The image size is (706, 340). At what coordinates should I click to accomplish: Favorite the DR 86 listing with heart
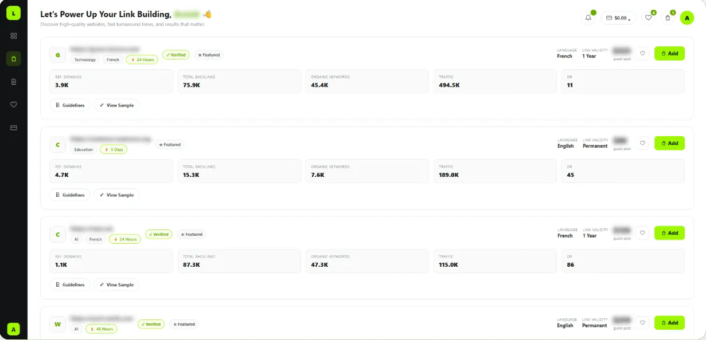click(643, 233)
